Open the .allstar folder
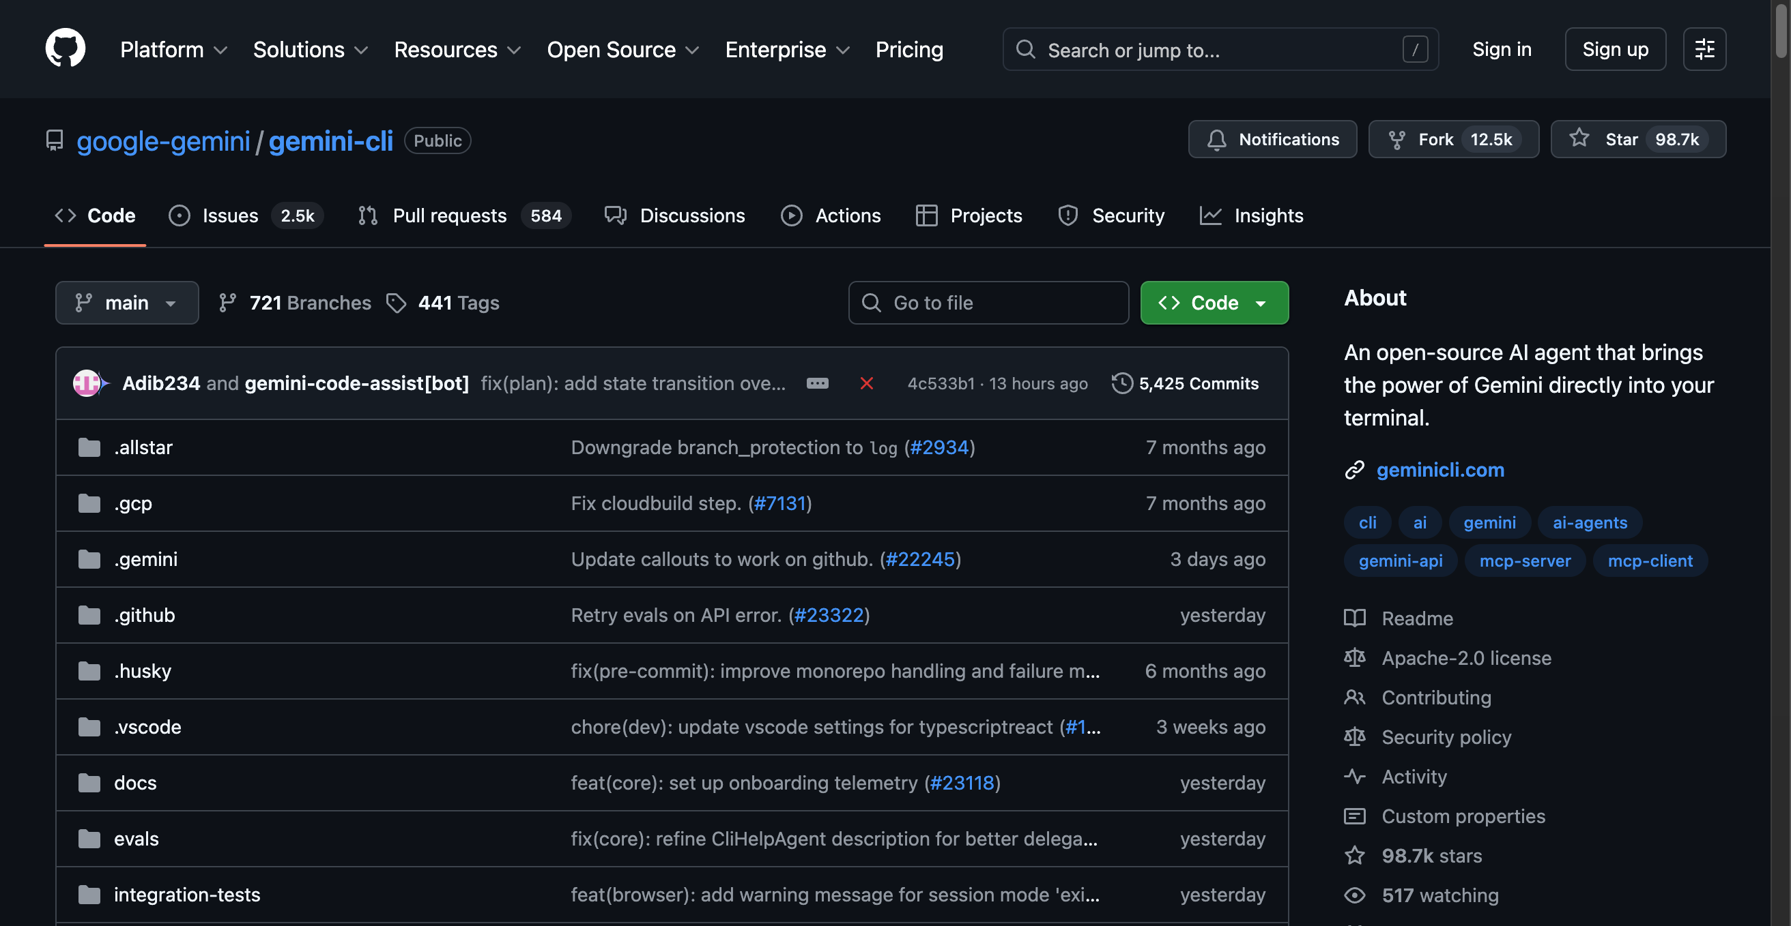 (x=143, y=447)
